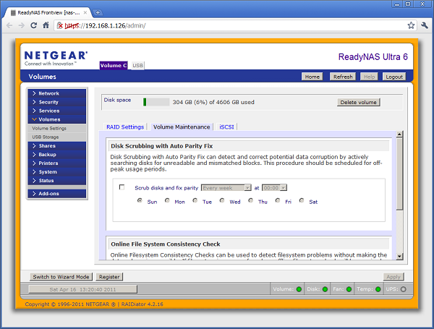Click the Home button

point(312,77)
